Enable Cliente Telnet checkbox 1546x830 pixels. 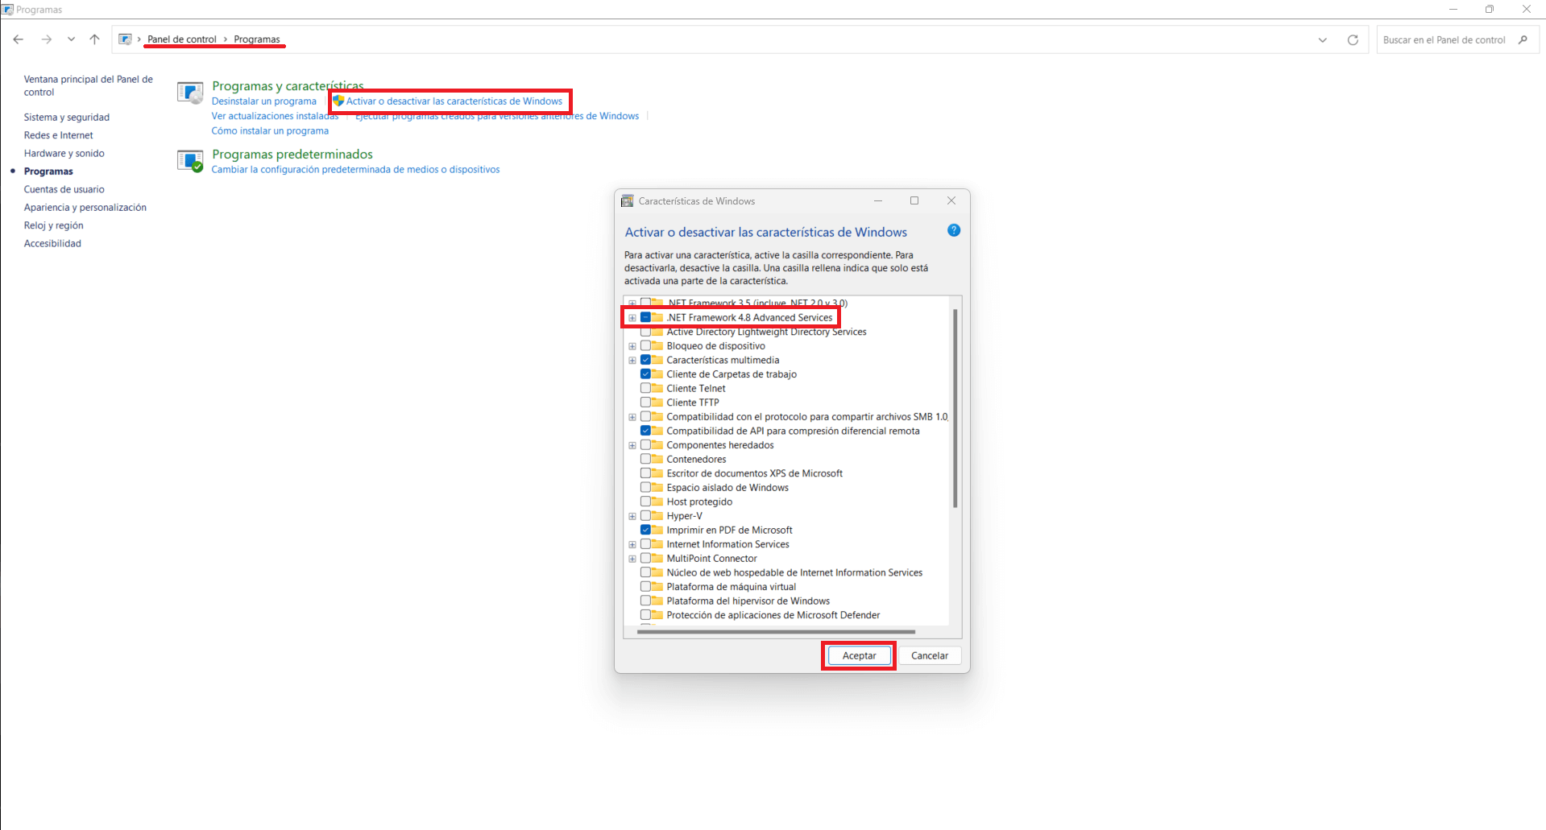(x=645, y=388)
